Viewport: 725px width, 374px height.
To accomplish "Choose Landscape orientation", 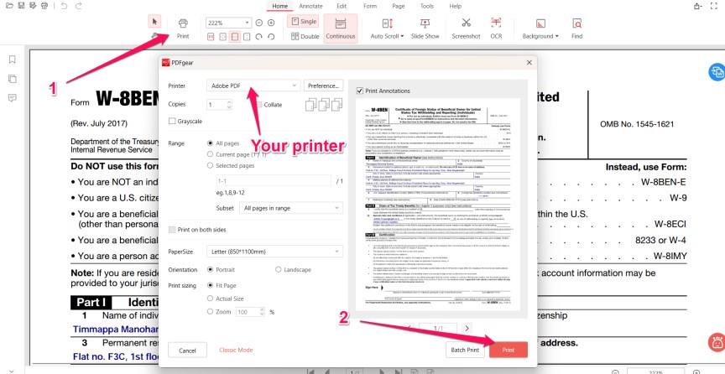I will 279,269.
